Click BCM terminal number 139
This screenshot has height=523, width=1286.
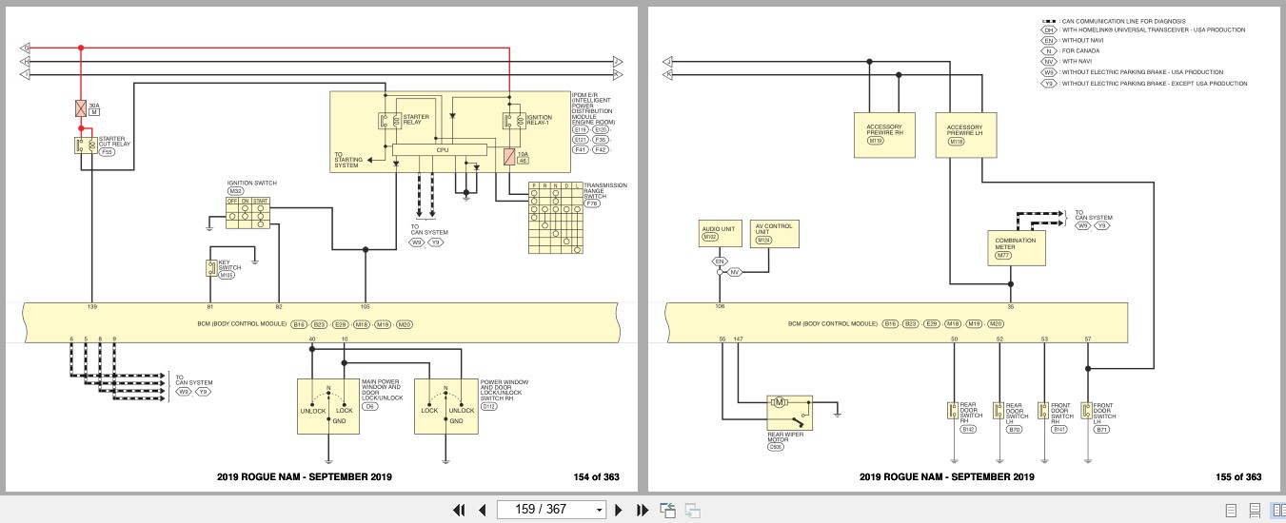point(91,307)
